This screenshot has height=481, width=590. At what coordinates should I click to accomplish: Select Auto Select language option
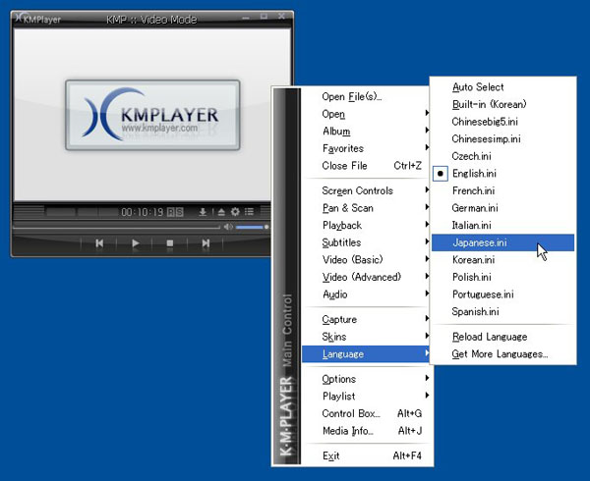coord(503,87)
